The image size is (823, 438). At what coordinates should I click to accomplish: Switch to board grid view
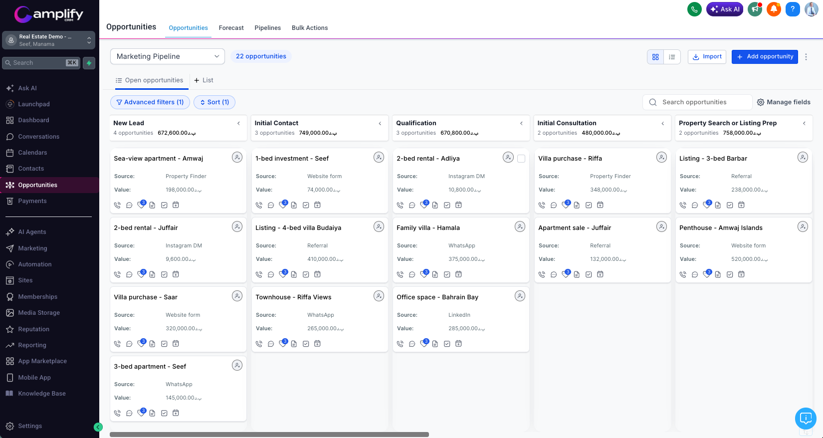655,57
